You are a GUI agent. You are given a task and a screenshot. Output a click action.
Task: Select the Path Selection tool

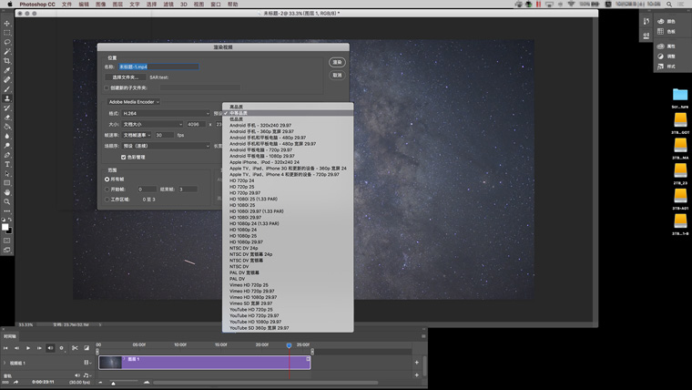pos(6,173)
